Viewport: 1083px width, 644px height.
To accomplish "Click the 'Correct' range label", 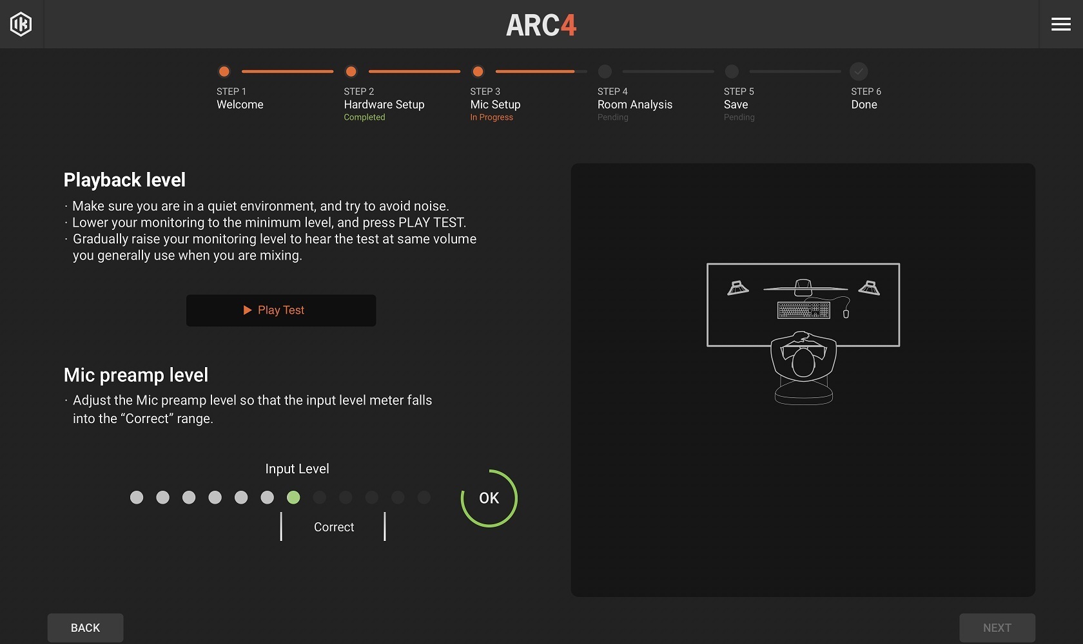I will 334,527.
